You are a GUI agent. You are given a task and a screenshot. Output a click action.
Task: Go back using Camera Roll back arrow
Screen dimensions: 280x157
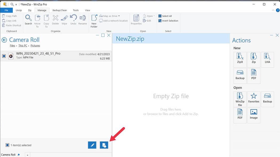(x=4, y=40)
